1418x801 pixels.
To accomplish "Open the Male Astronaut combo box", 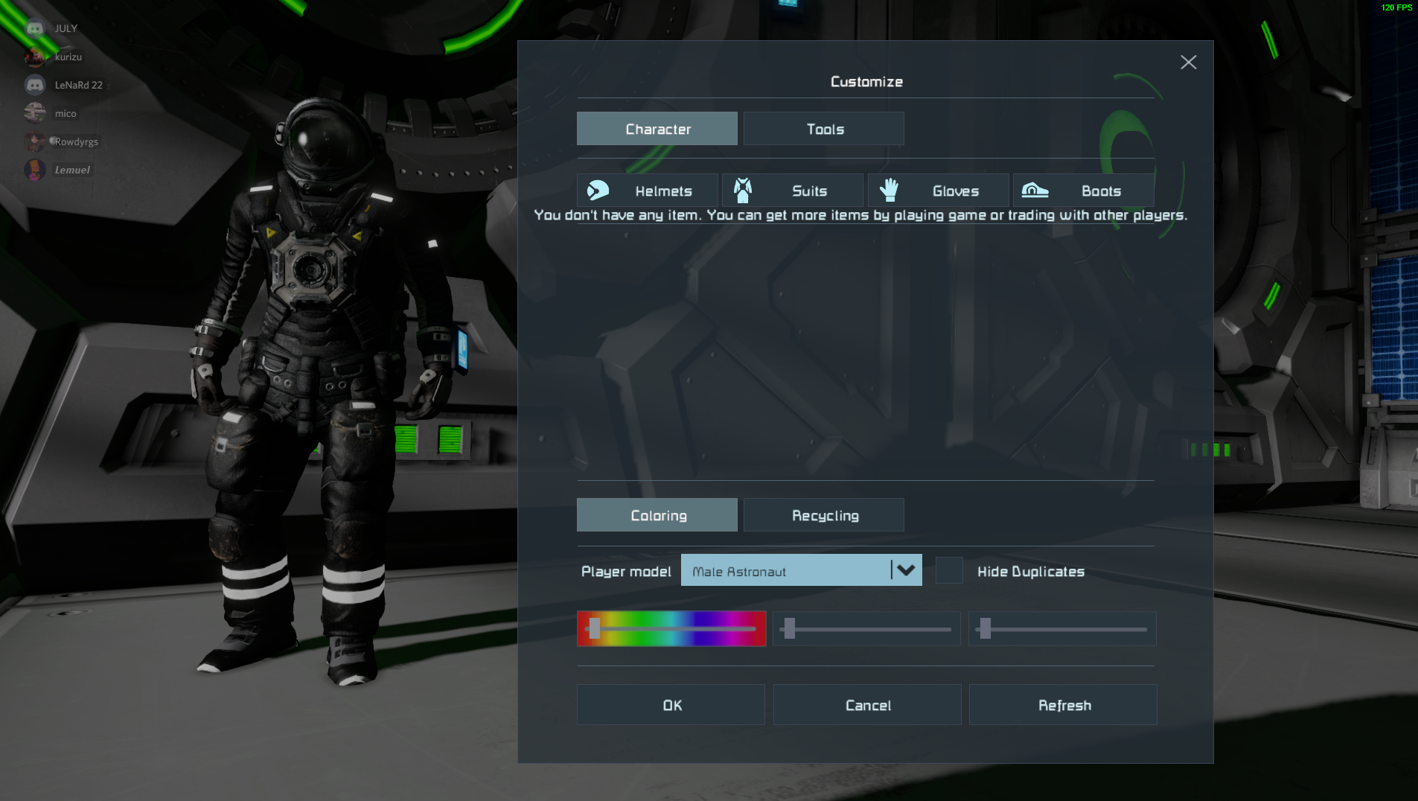I will click(x=785, y=571).
